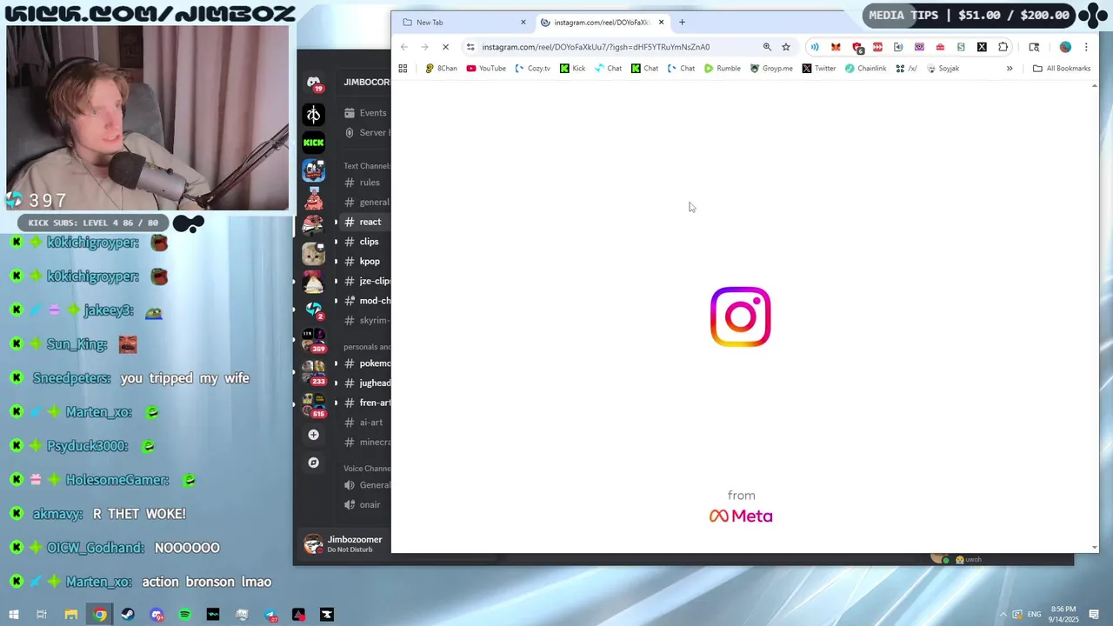Open the /x/ bookmark
The width and height of the screenshot is (1113, 626).
click(907, 69)
